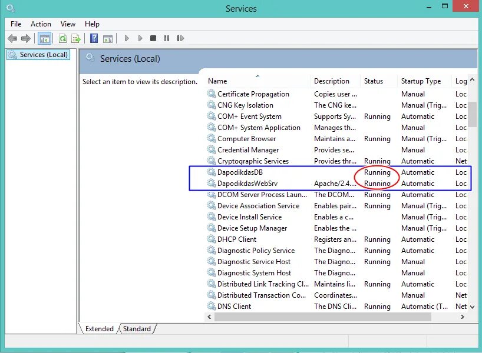Click the vertical scrollbar thumb
This screenshot has height=353, width=482.
[x=473, y=114]
